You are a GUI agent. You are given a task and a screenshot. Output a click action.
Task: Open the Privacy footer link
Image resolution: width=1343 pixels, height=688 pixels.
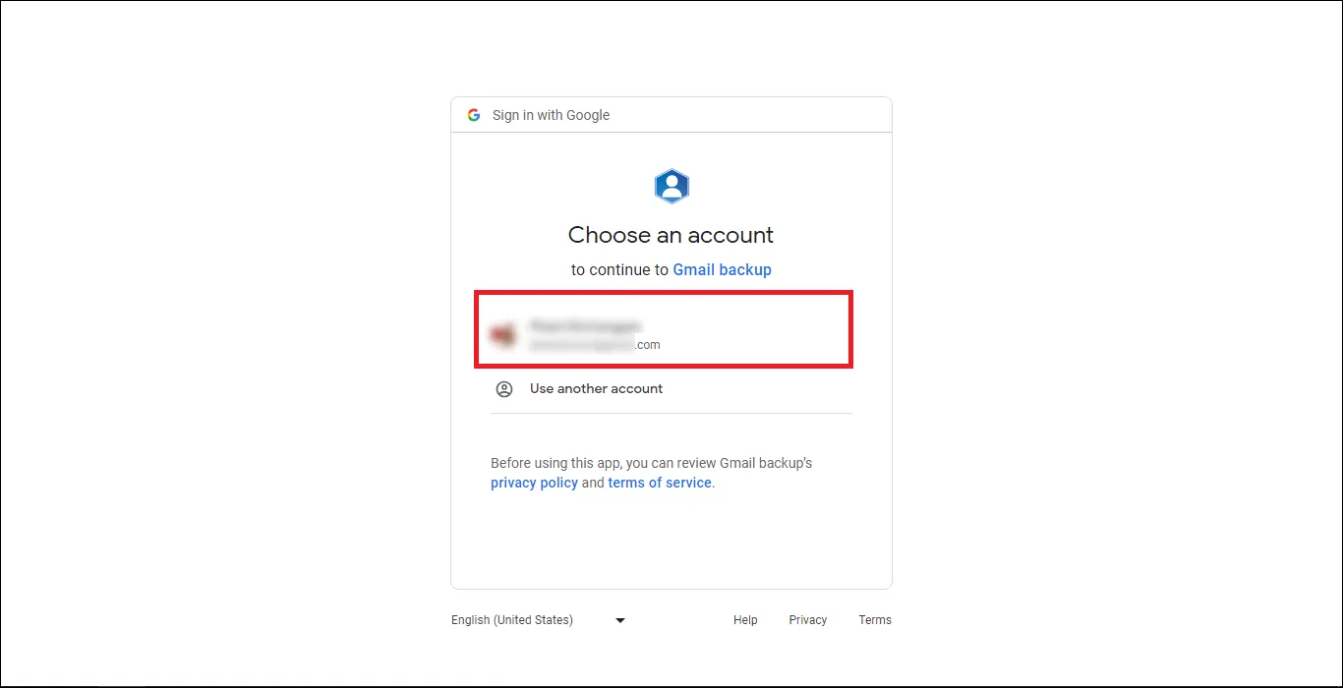[807, 620]
